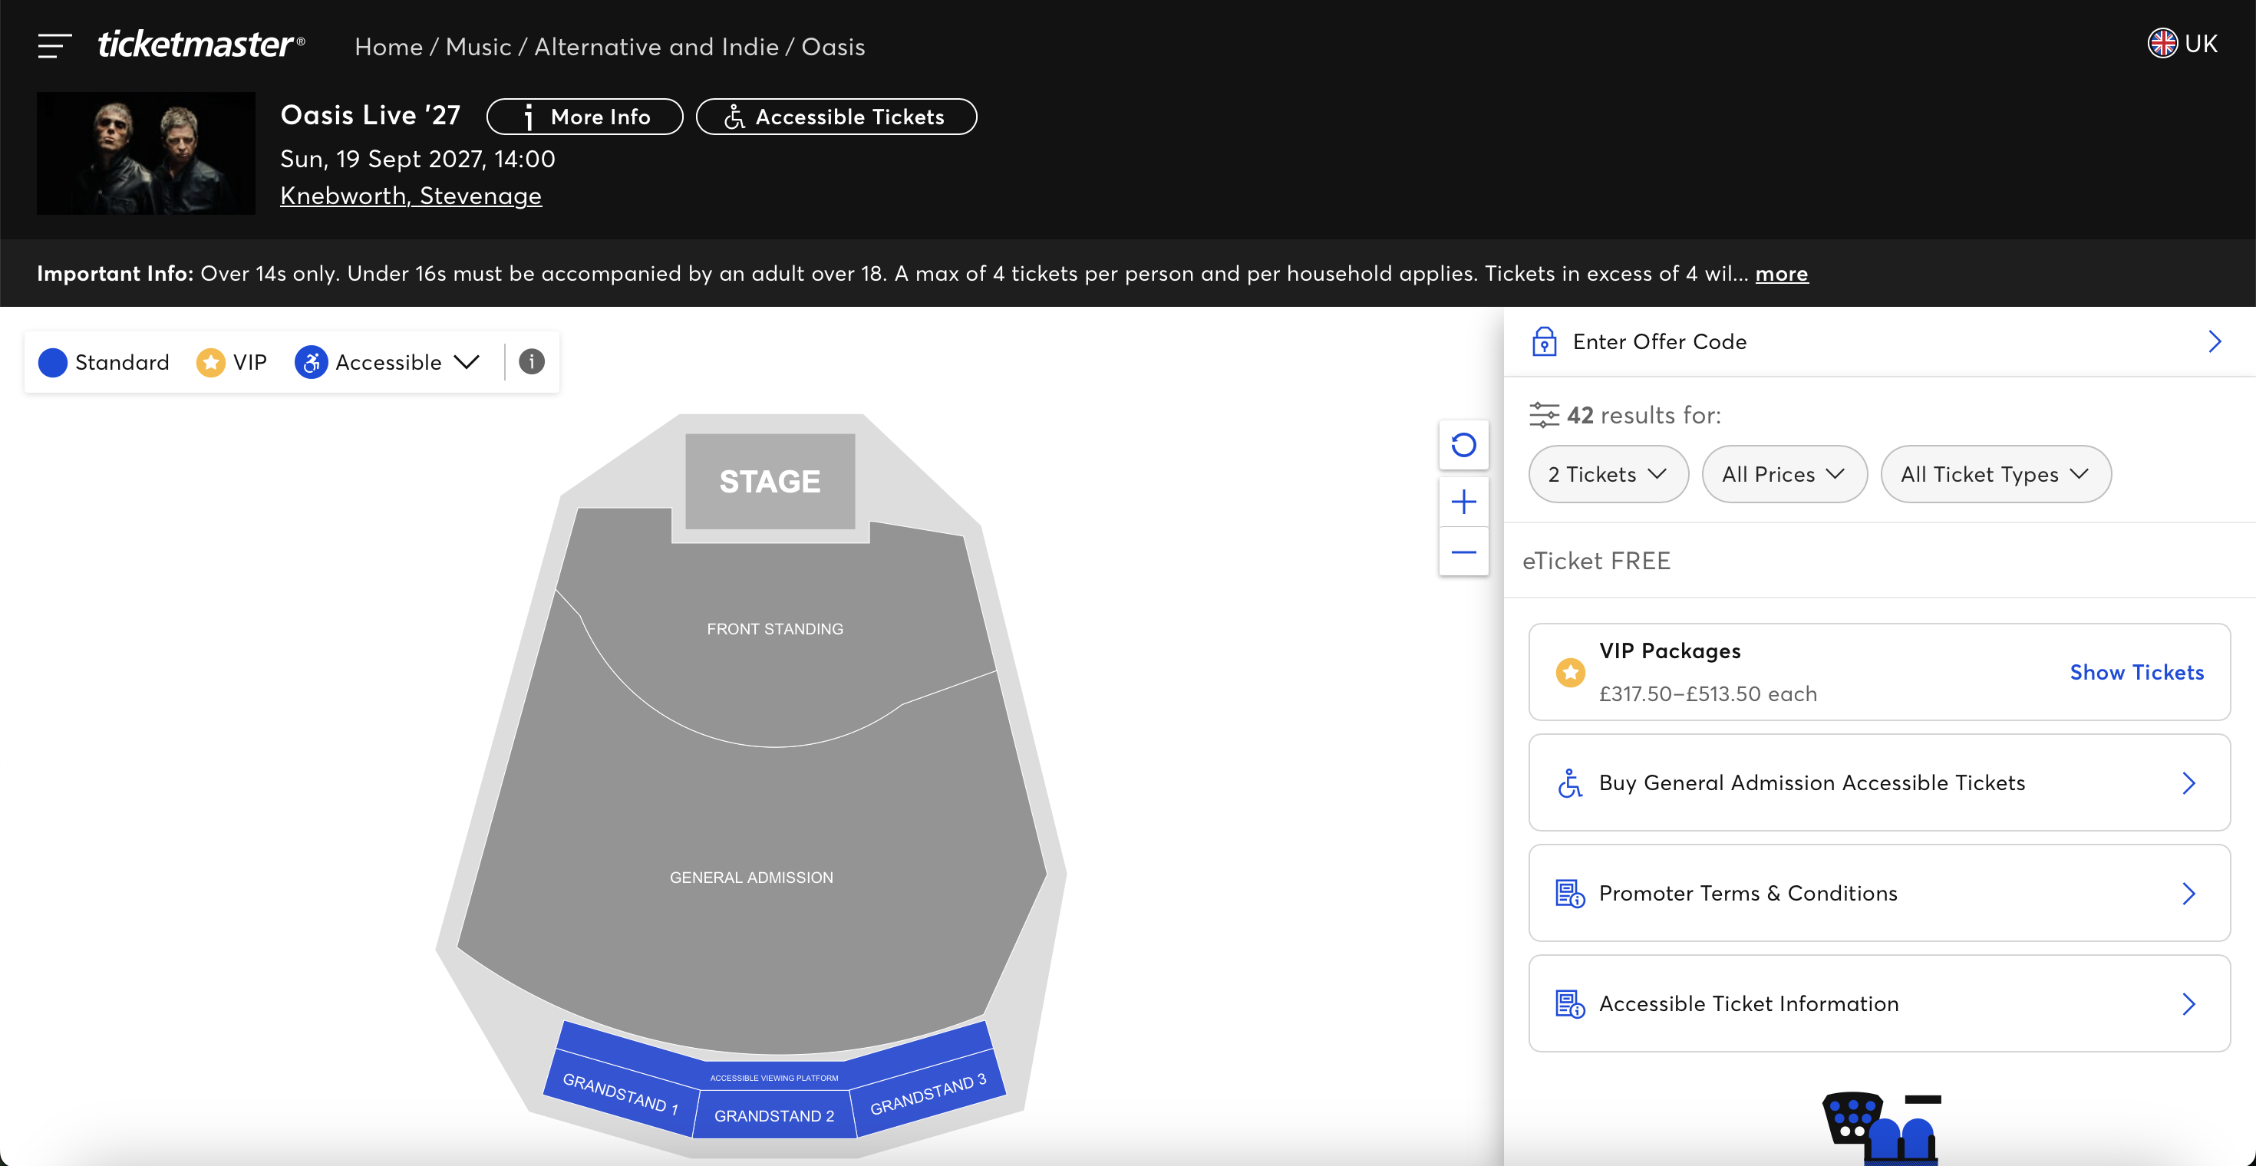Click the Accessible Ticket Information document icon

tap(1569, 1004)
